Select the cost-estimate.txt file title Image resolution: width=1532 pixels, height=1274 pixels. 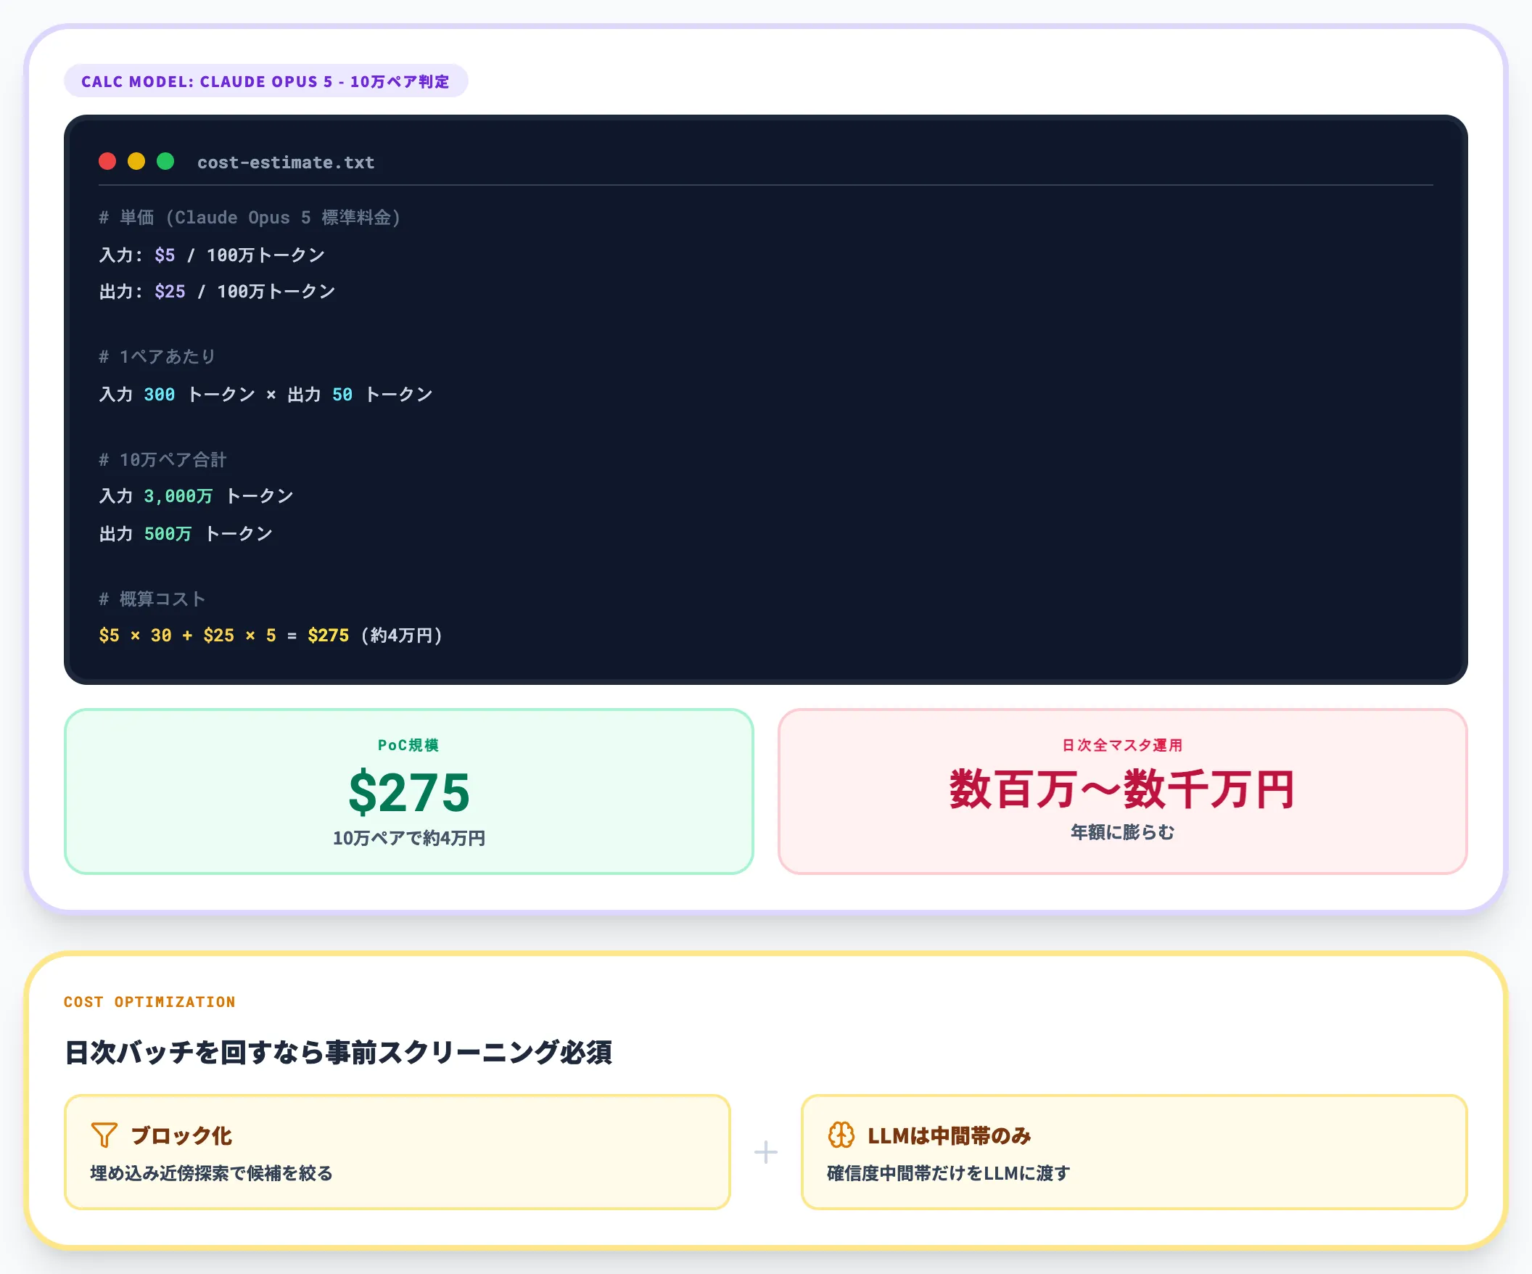pos(286,162)
